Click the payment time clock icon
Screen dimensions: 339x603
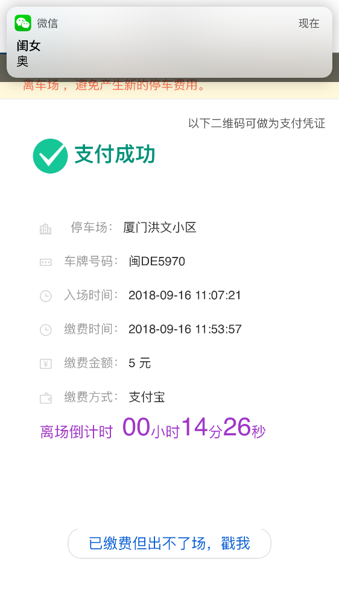coord(45,330)
